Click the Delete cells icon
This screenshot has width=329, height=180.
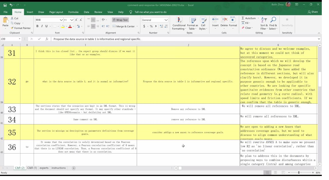[x=224, y=20]
